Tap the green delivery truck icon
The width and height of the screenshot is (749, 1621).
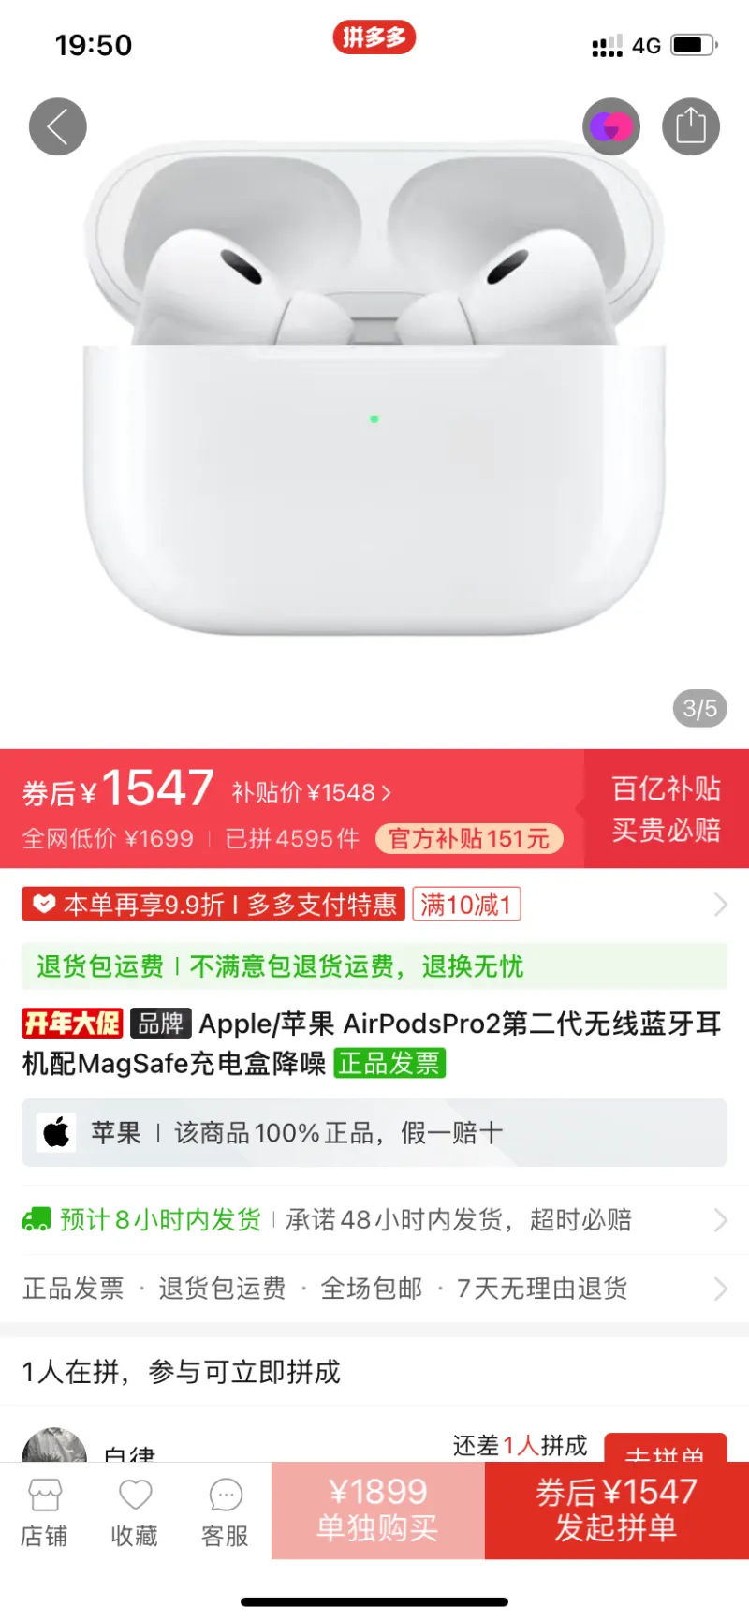[x=37, y=1219]
